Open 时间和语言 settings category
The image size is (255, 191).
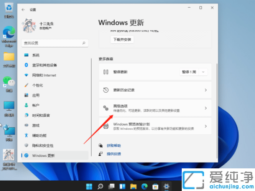click(55, 115)
